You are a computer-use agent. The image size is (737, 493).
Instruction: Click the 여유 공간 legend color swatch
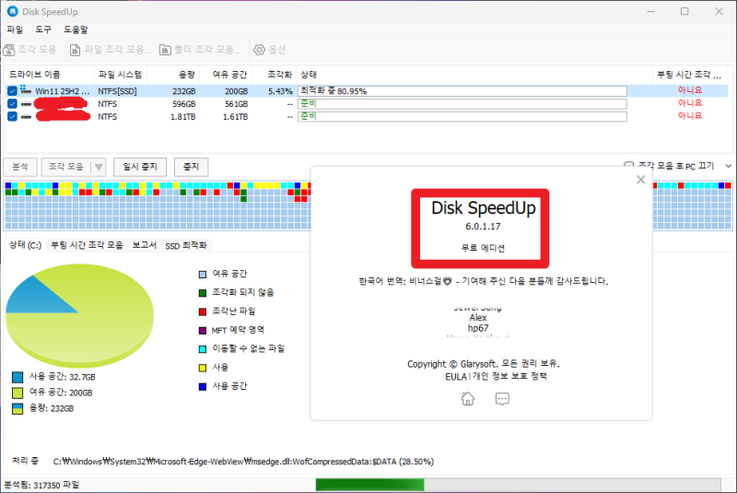pos(203,274)
